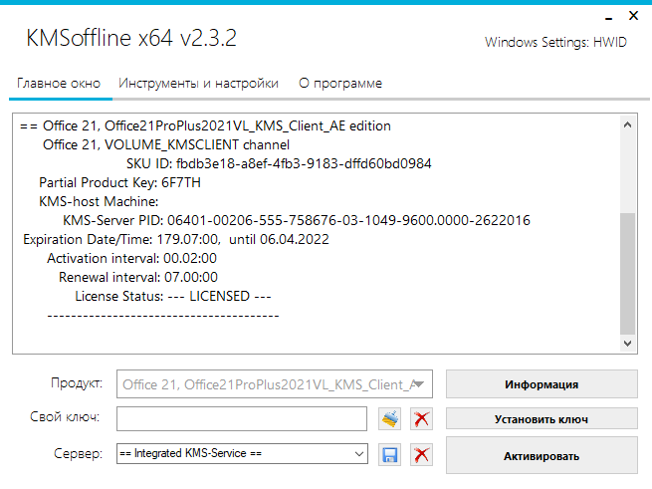Save the server with floppy disk icon
The width and height of the screenshot is (652, 489).
pyautogui.click(x=390, y=455)
